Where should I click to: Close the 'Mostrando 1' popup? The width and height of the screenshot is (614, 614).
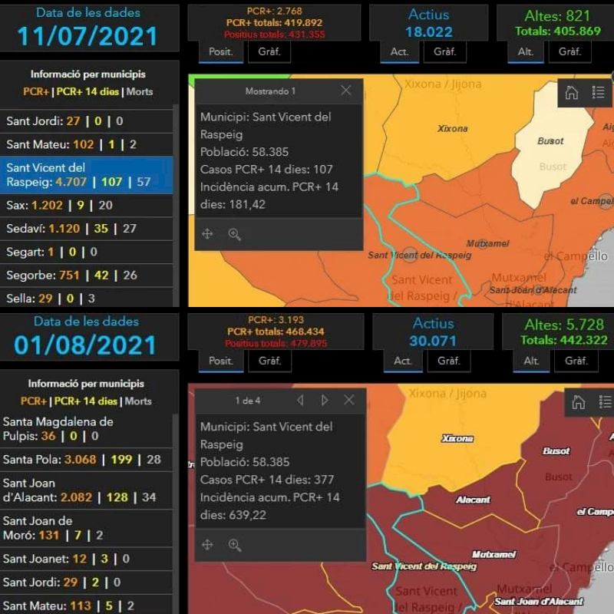pos(346,91)
